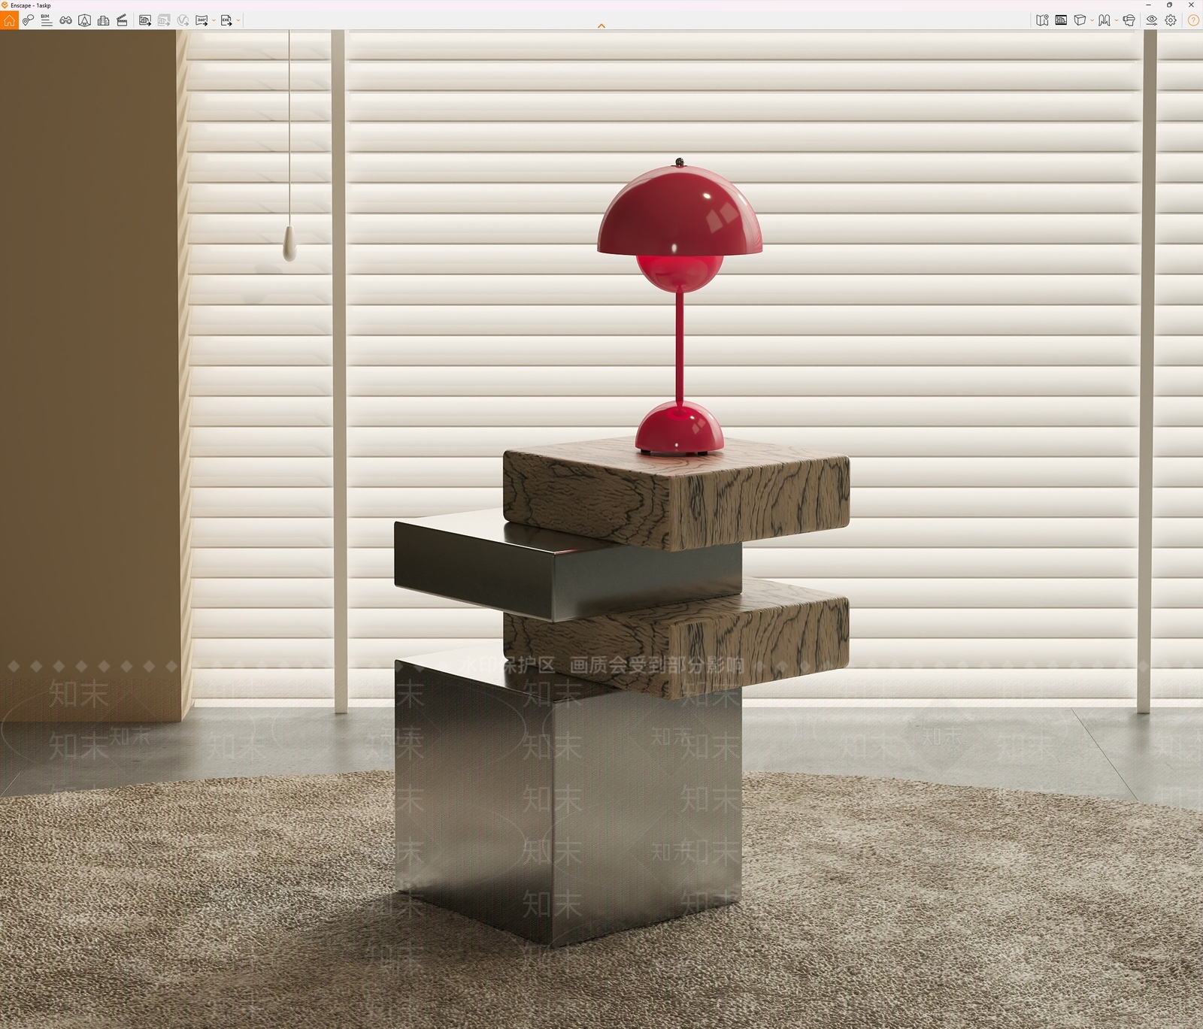Open the collaborative annotations tool
Screen dimensions: 1203x1029
(28, 20)
